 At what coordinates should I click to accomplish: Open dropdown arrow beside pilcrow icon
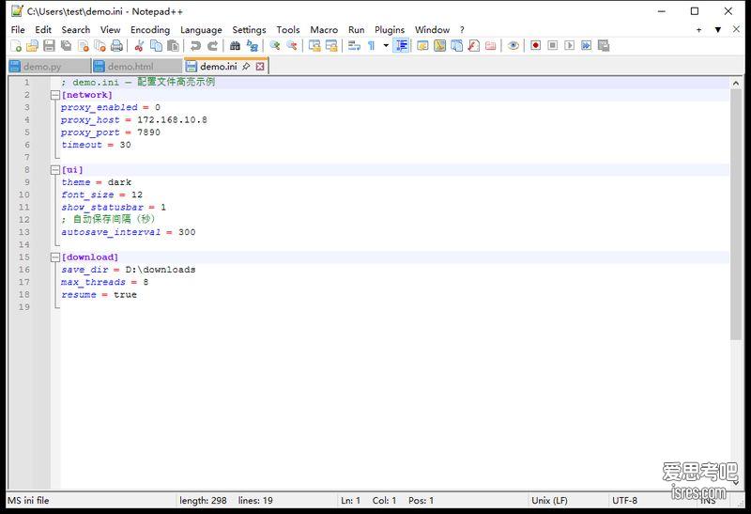click(386, 46)
